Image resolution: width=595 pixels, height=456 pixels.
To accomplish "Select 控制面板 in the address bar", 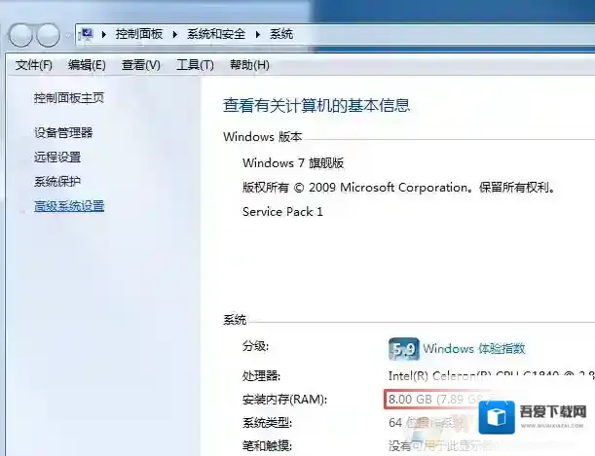I will point(139,34).
